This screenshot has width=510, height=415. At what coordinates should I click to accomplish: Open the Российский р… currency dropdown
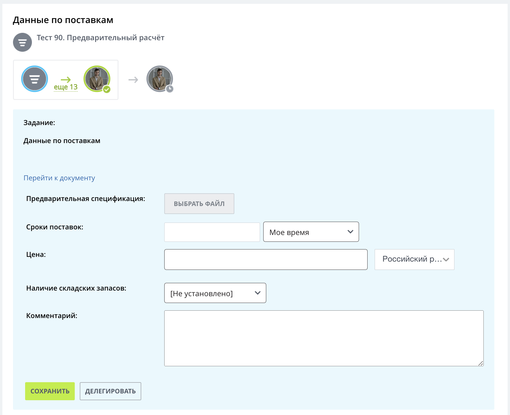414,260
